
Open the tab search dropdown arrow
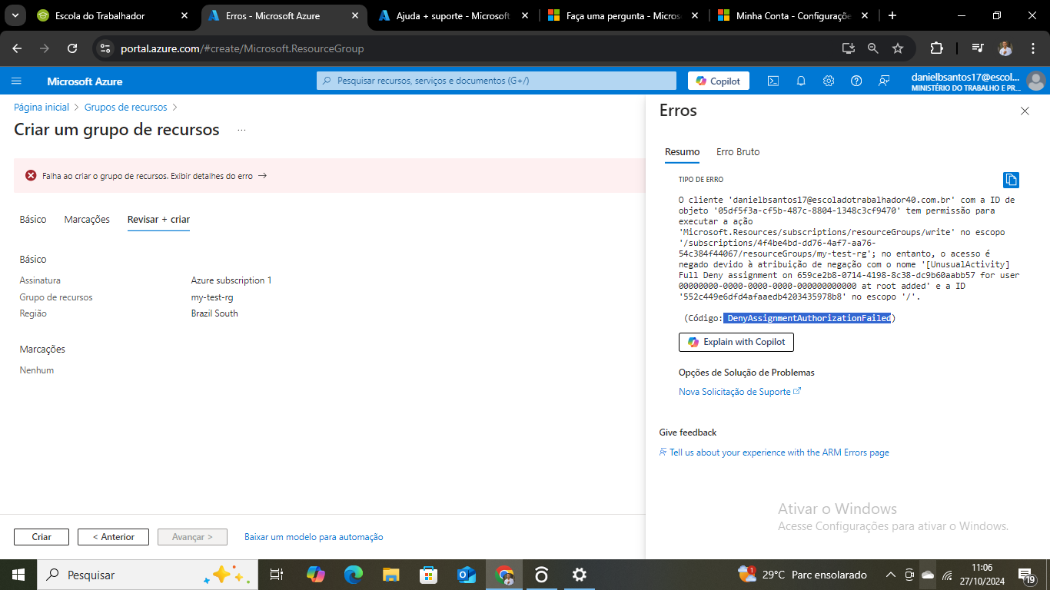click(16, 15)
